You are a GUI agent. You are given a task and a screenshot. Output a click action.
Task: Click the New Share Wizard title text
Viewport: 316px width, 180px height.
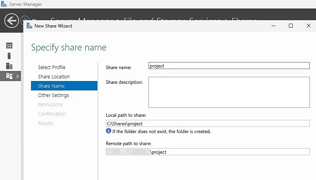(53, 26)
